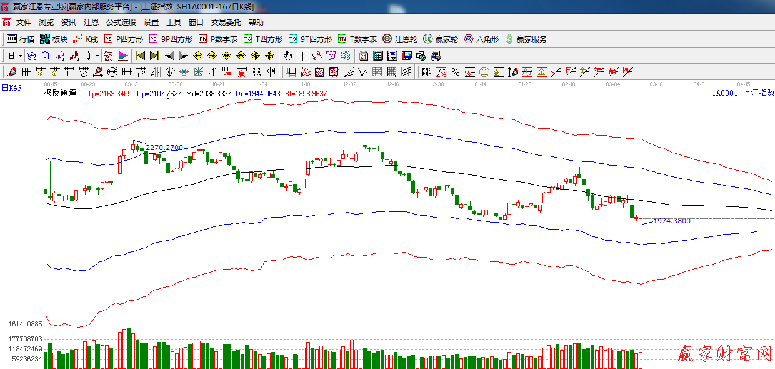The image size is (775, 369).
Task: Toggle the colored flag button
Action: coord(123,56)
